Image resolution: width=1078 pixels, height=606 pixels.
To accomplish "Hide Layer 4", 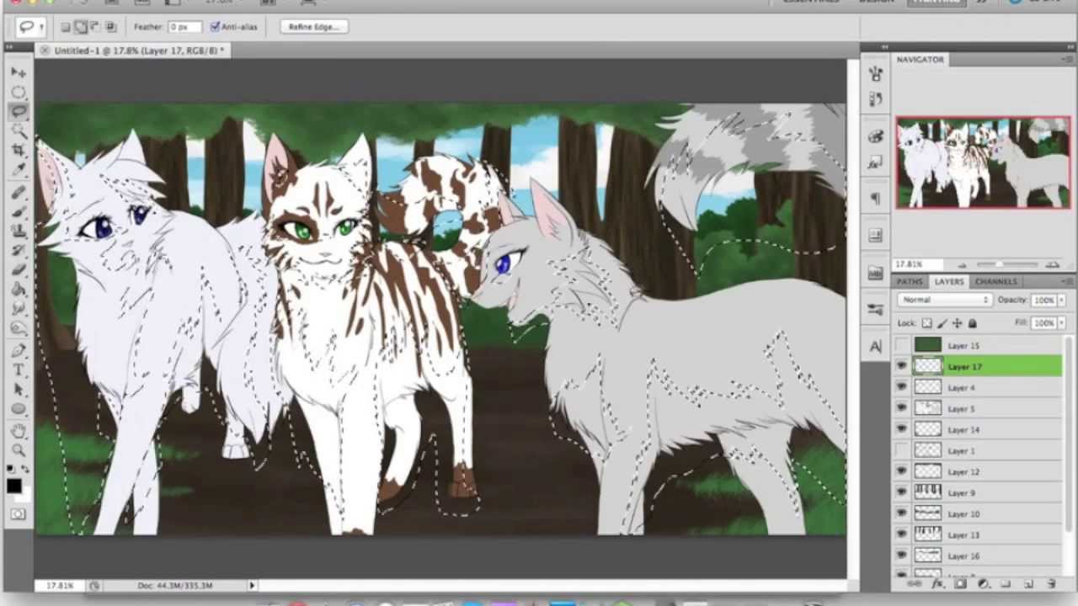I will [902, 387].
